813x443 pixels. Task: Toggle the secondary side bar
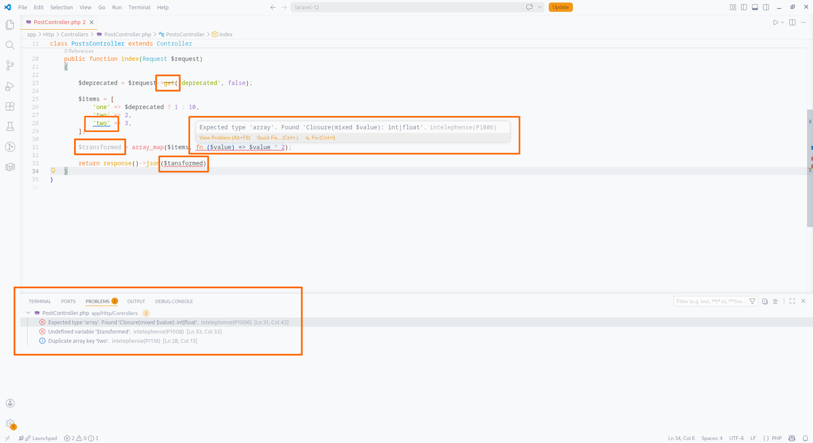(766, 7)
